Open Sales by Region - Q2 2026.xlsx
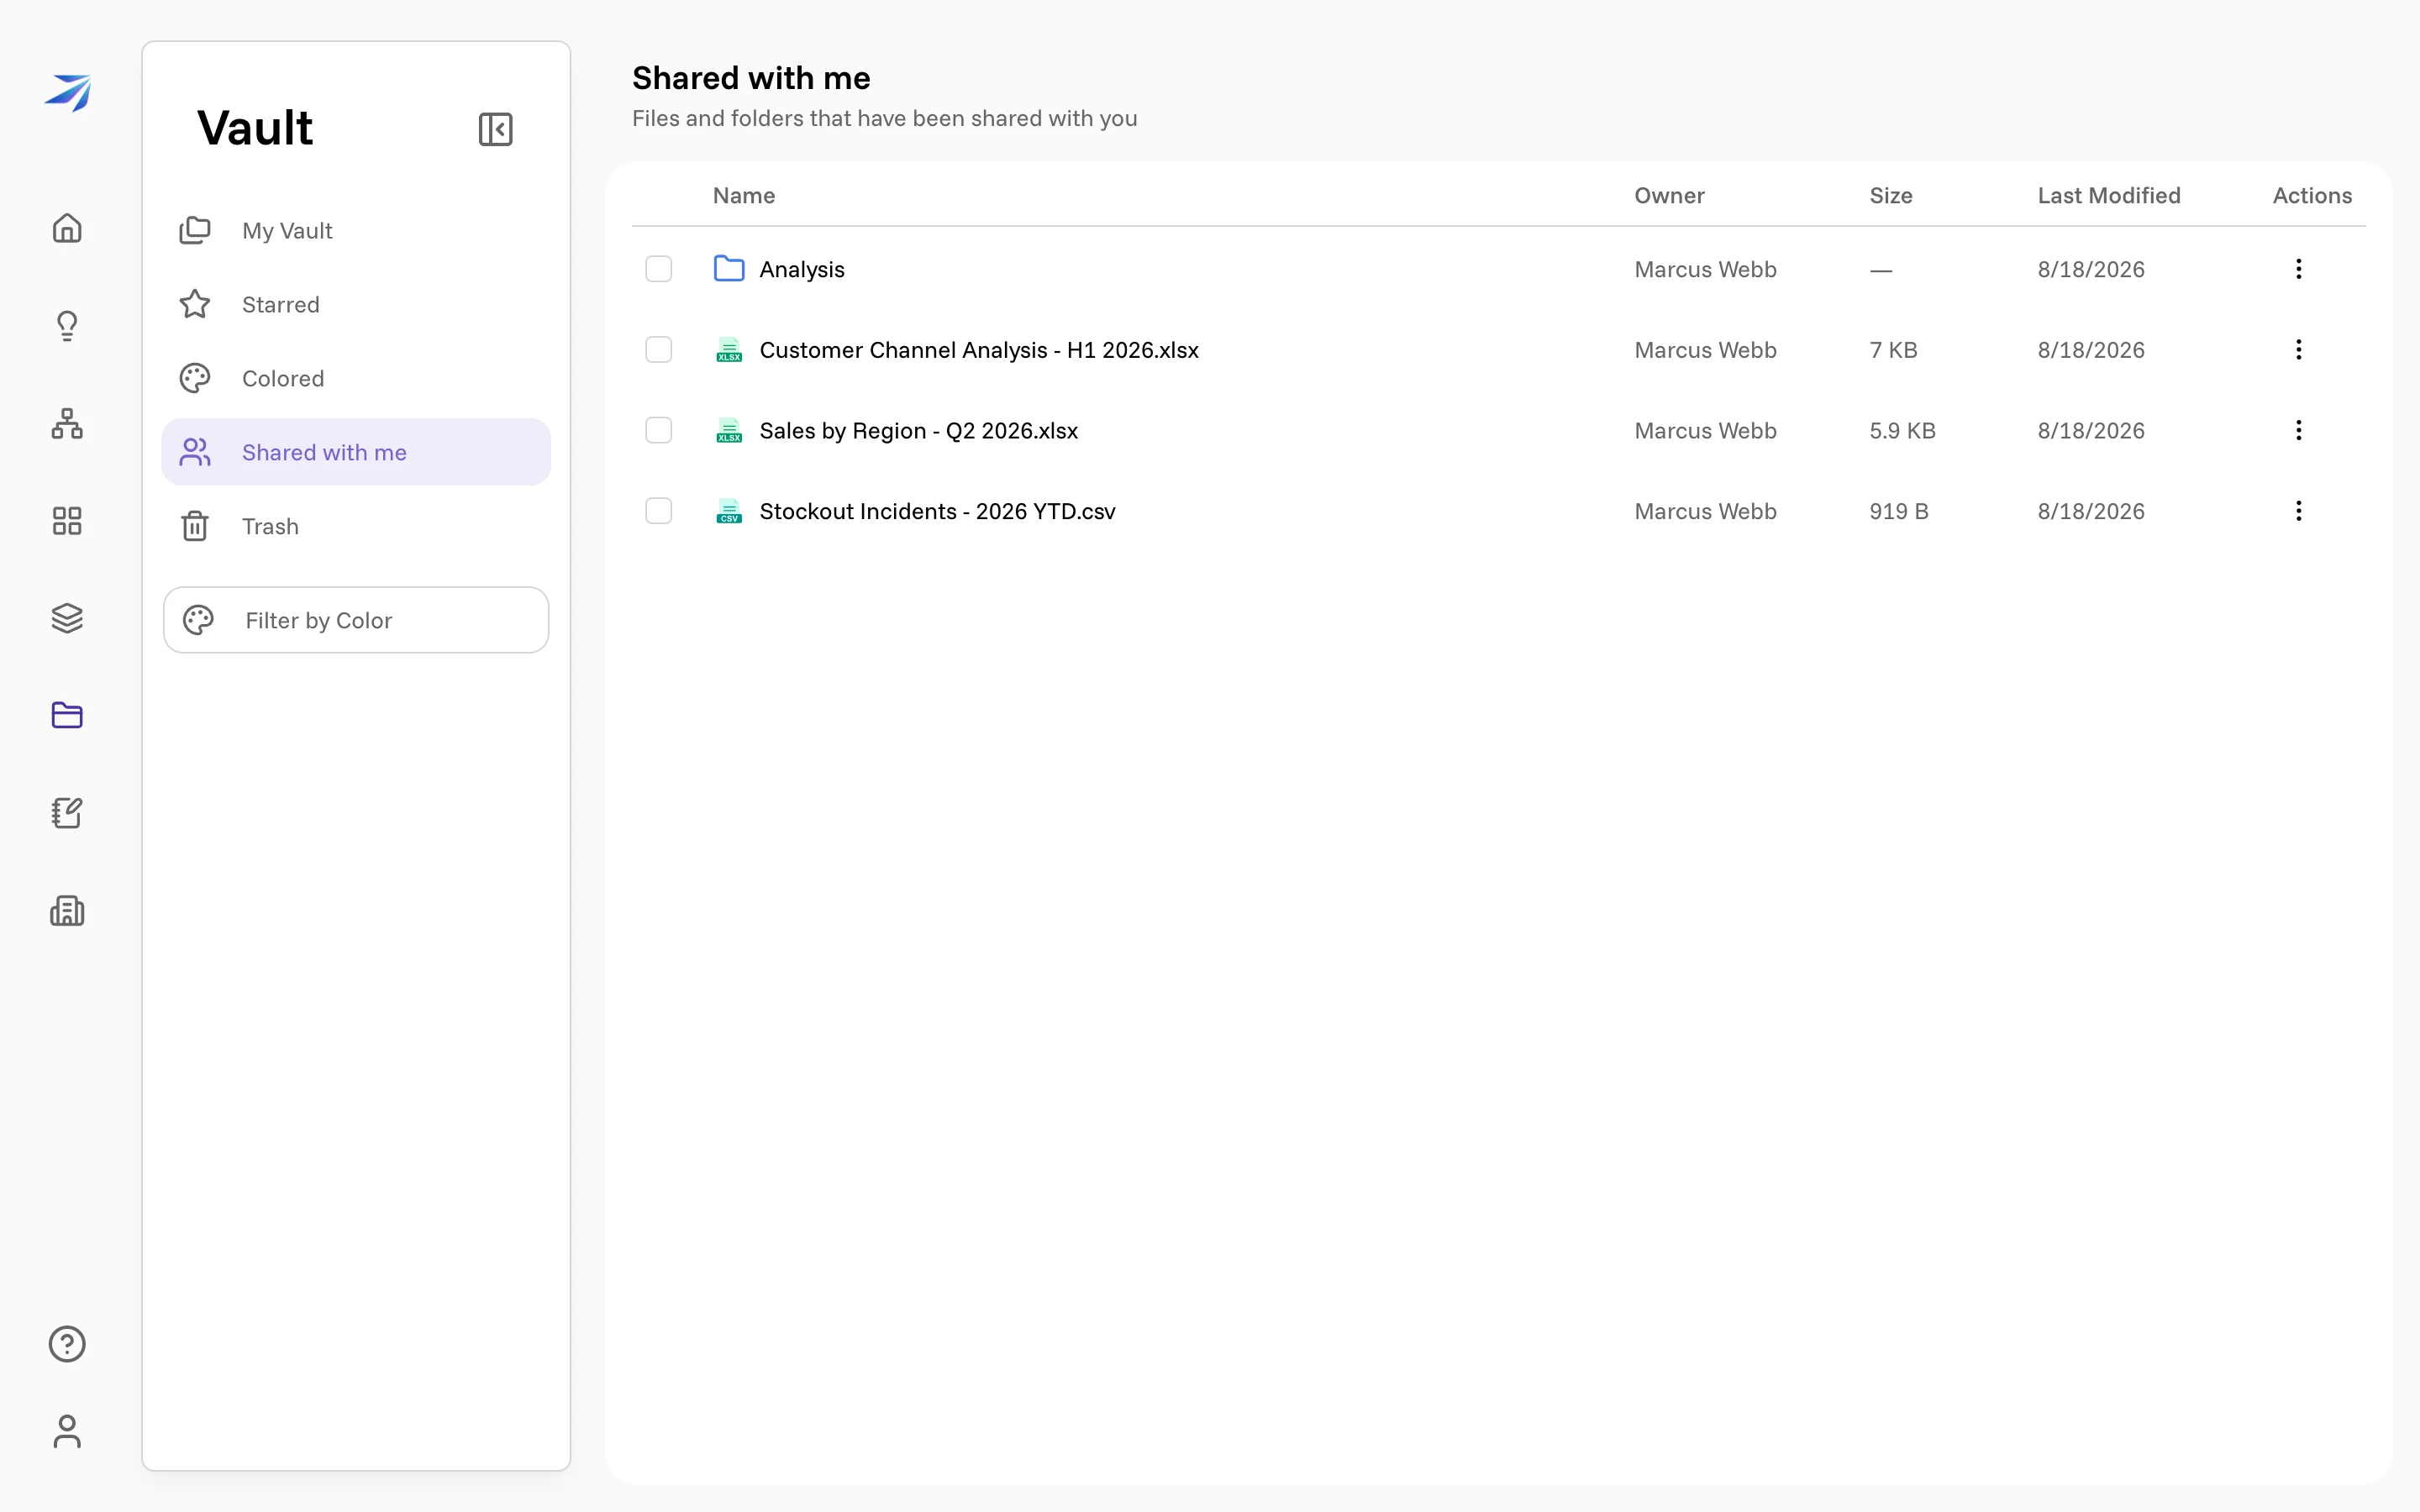 (x=919, y=431)
